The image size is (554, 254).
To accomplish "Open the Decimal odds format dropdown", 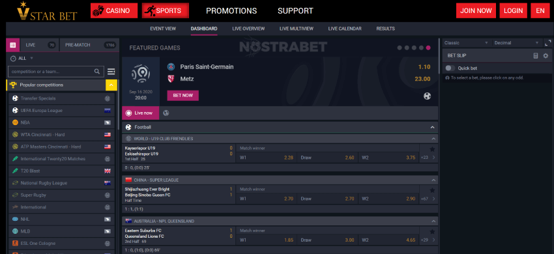I will coord(516,43).
